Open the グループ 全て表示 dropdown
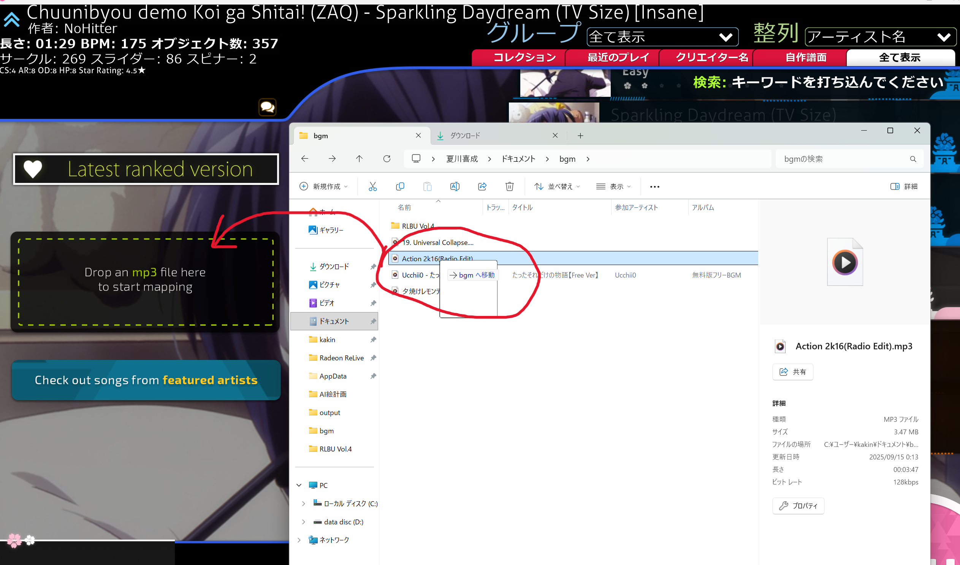The image size is (960, 565). pyautogui.click(x=662, y=37)
